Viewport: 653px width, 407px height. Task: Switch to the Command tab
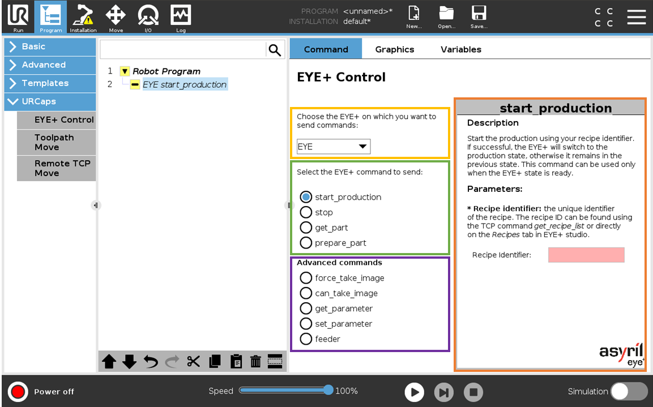[326, 49]
